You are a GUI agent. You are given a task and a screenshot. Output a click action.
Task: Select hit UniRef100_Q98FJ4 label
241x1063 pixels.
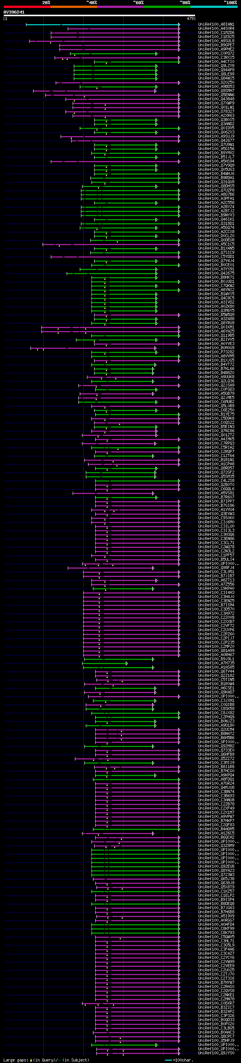216,568
